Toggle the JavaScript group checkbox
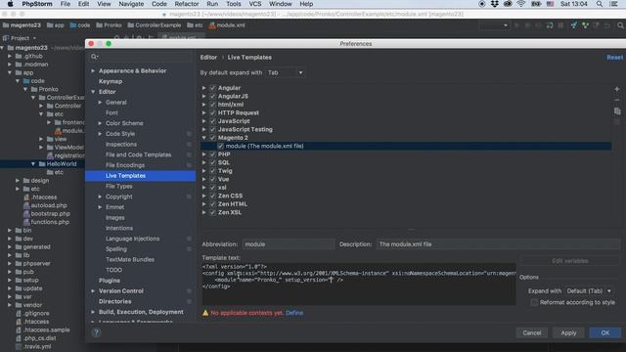 point(213,121)
